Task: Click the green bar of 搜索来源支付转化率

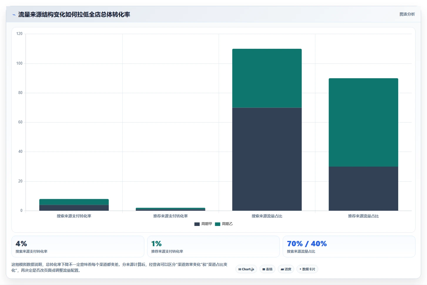Action: point(74,202)
